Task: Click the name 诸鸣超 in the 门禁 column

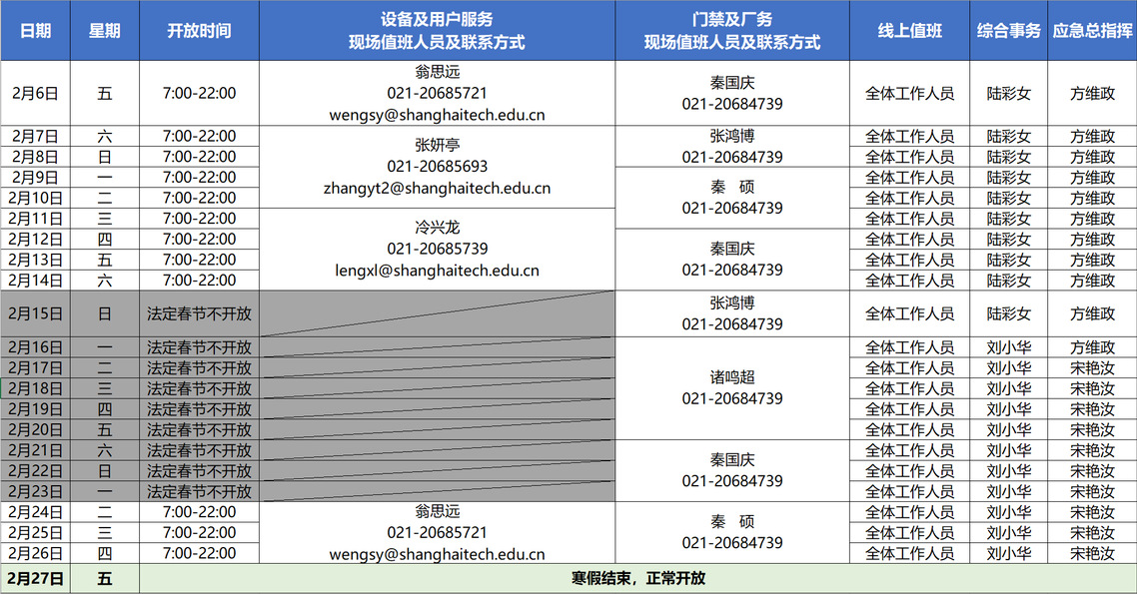Action: tap(731, 377)
